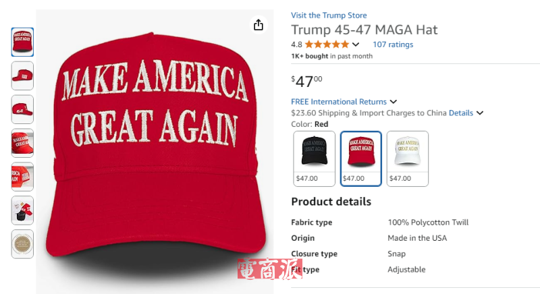Select the first front-view hat thumbnail

22,42
